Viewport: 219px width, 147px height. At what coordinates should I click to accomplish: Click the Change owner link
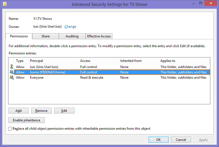coord(70,26)
